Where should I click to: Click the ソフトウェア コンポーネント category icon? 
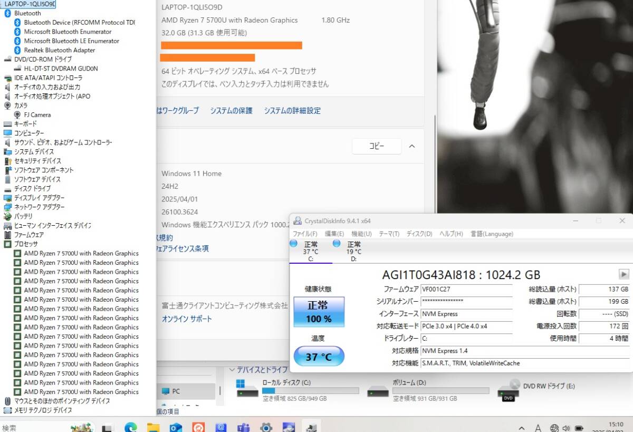[8, 170]
